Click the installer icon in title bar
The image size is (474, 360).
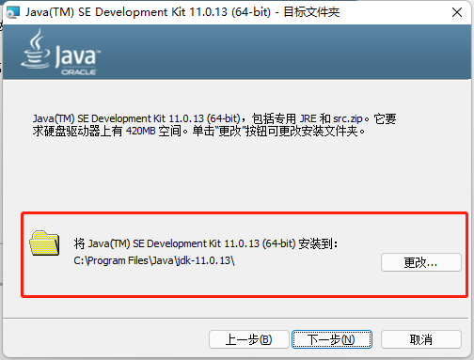(12, 12)
